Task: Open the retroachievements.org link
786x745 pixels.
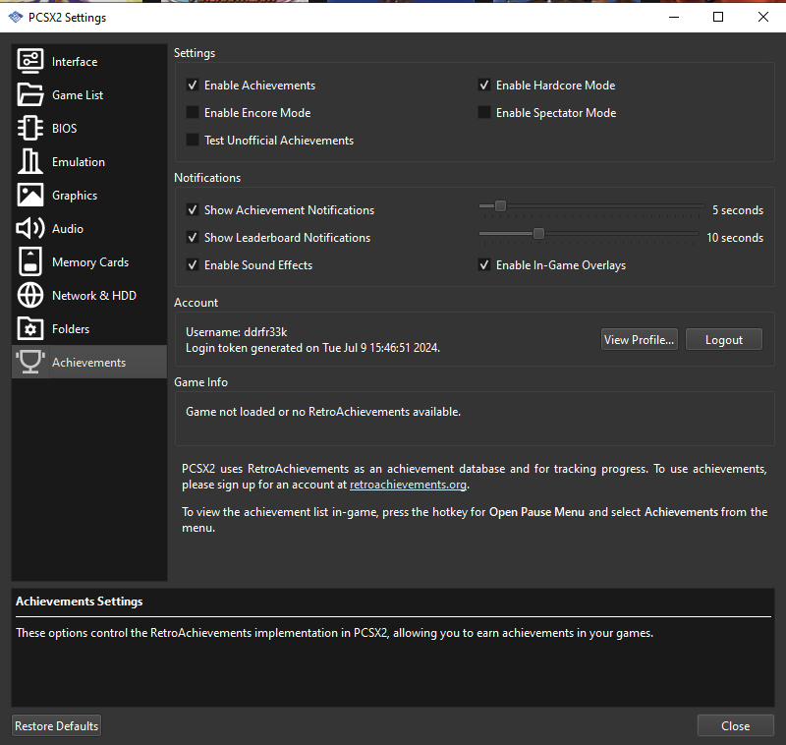Action: pyautogui.click(x=408, y=485)
